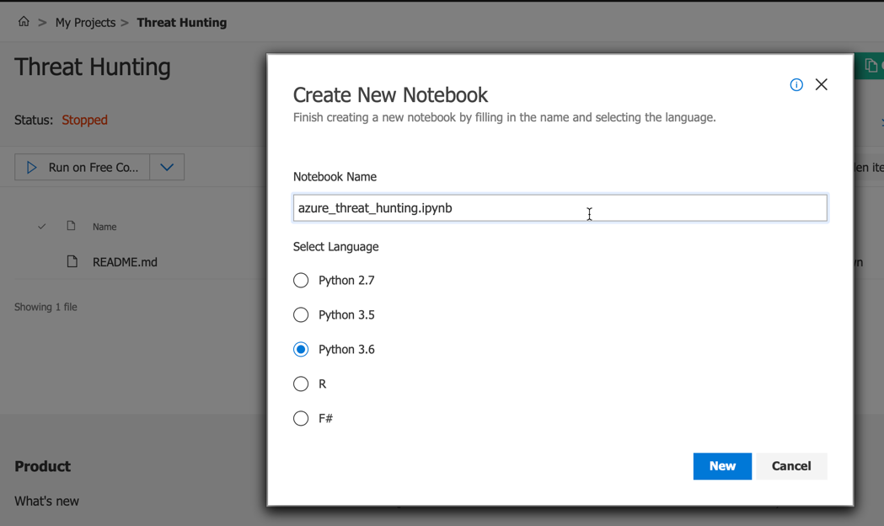Screen dimensions: 884x526
Task: Click the Stopped status indicator
Action: 84,120
